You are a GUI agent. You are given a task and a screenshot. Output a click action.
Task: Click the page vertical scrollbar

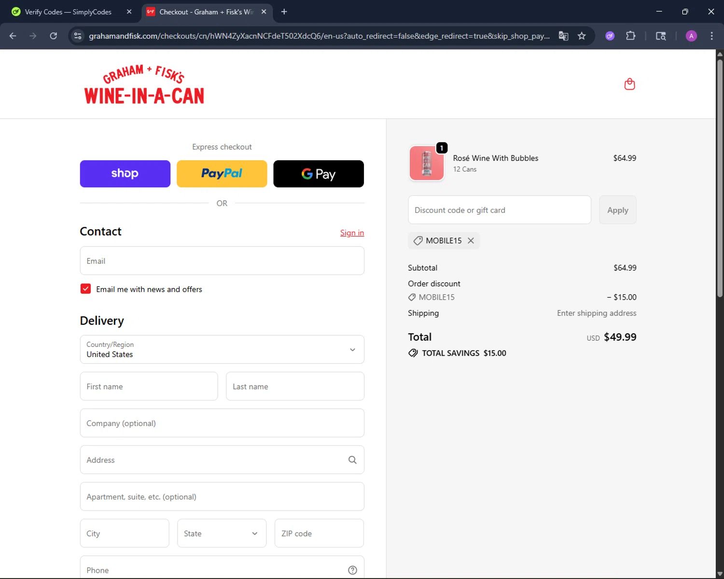tap(720, 179)
